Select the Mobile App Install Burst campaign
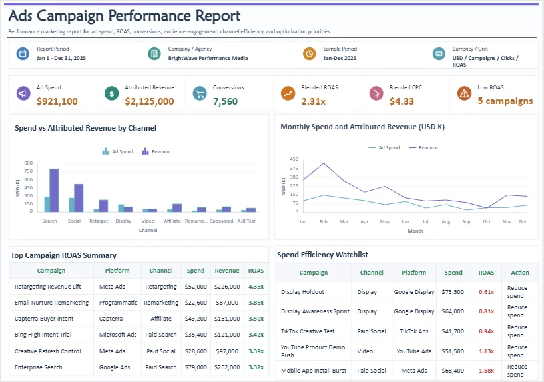Screen dimensions: 544x382 [314, 371]
